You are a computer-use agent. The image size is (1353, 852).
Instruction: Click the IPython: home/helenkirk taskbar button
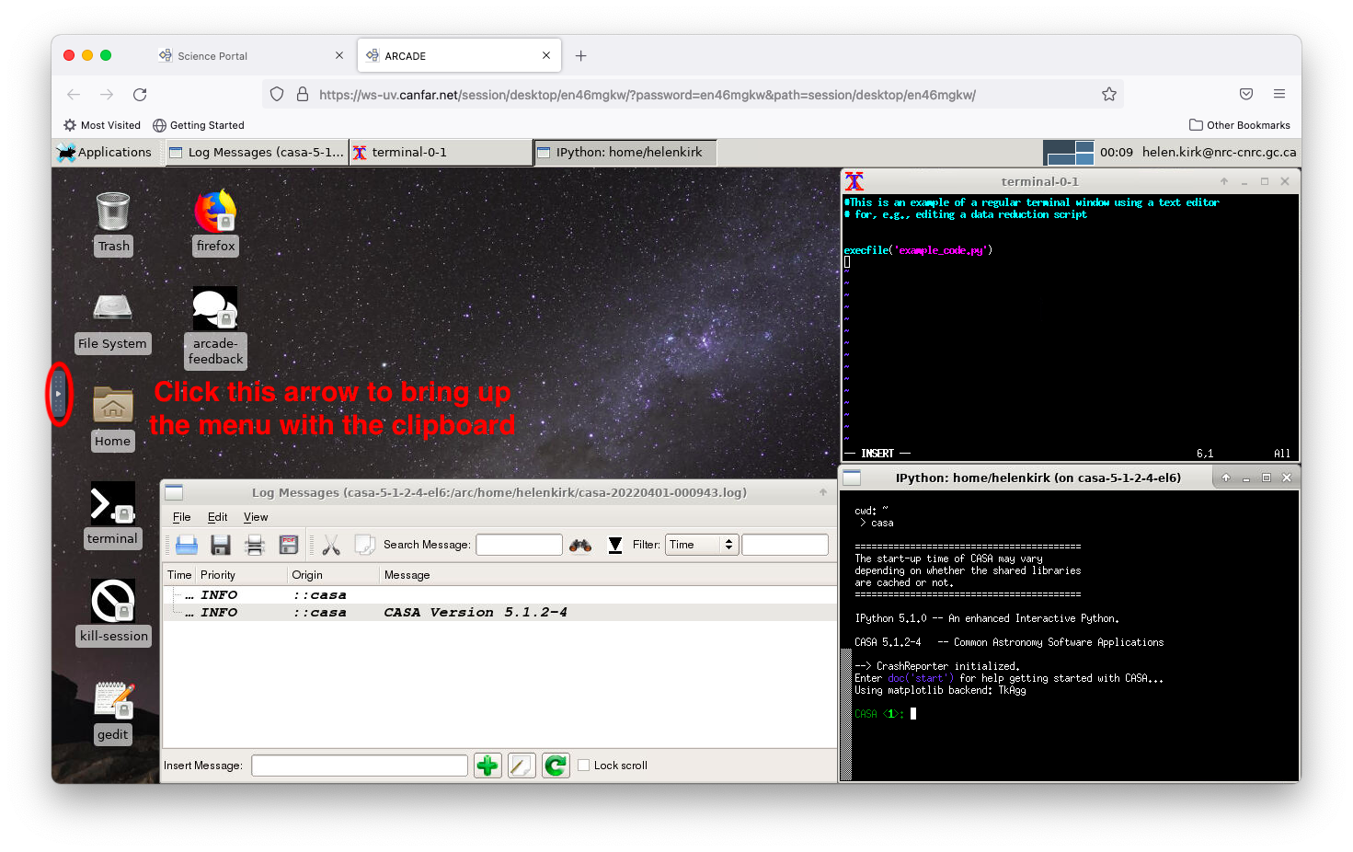point(625,153)
